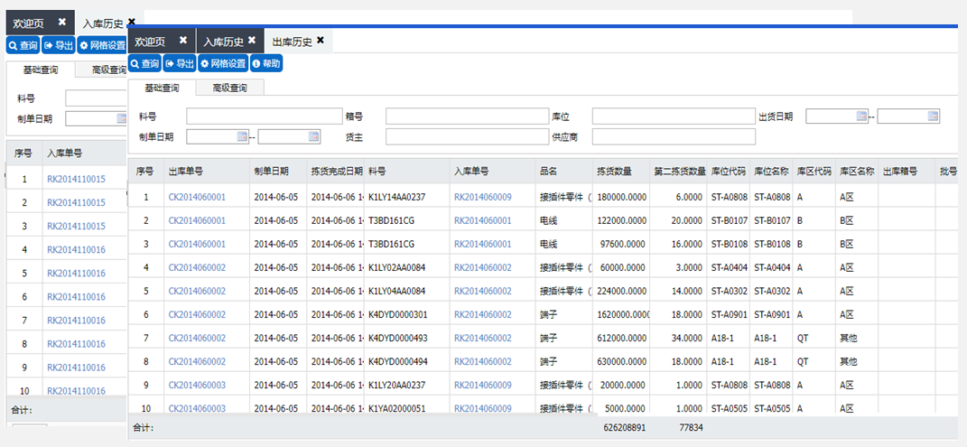The image size is (967, 447).
Task: Focus the 供应商 input field
Action: coord(674,136)
